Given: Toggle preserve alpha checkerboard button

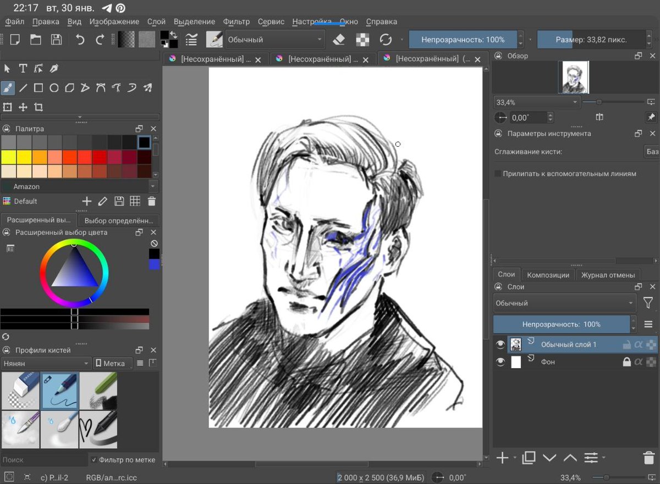Looking at the screenshot, I should [x=362, y=40].
